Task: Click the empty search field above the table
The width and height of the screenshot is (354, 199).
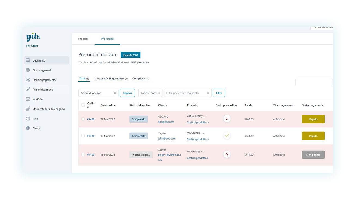Action: [314, 82]
